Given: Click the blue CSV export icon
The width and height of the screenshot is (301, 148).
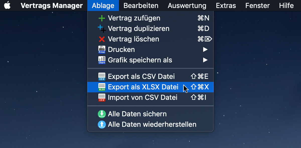Looking at the screenshot, I should tap(102, 76).
